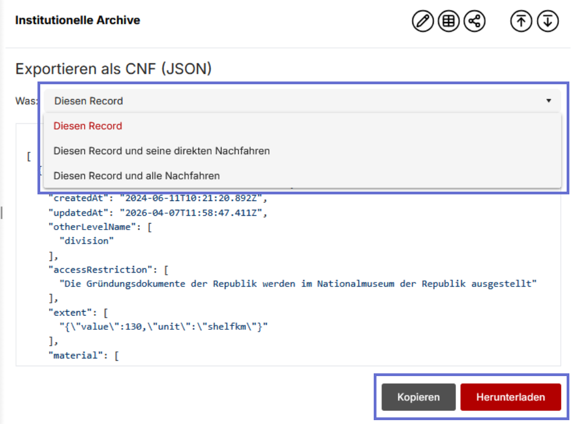576x424 pixels.
Task: Click the "updatedAt" JSON line
Action: pos(158,213)
